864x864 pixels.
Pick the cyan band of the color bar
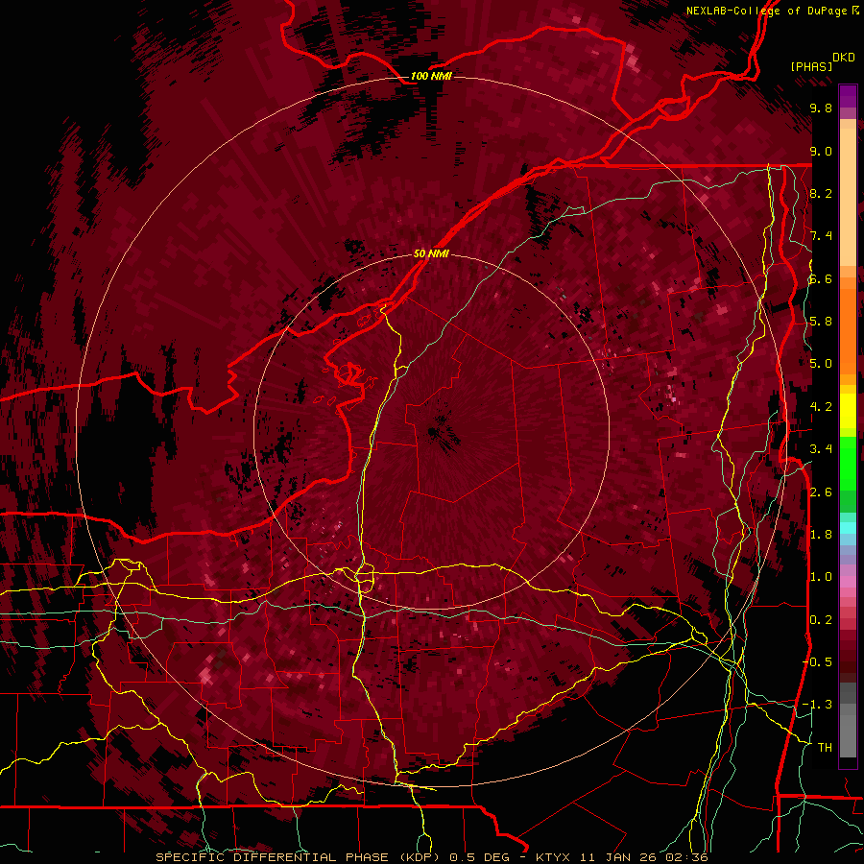[848, 528]
